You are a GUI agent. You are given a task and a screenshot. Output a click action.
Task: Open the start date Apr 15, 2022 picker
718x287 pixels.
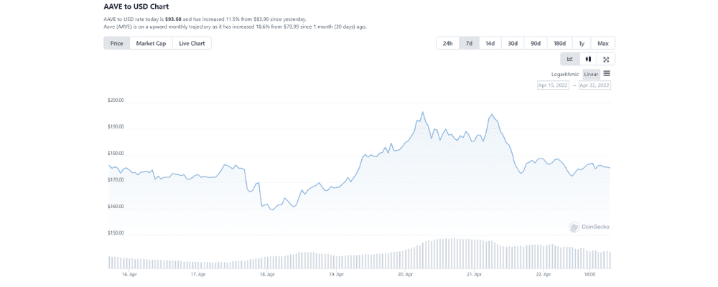[553, 85]
